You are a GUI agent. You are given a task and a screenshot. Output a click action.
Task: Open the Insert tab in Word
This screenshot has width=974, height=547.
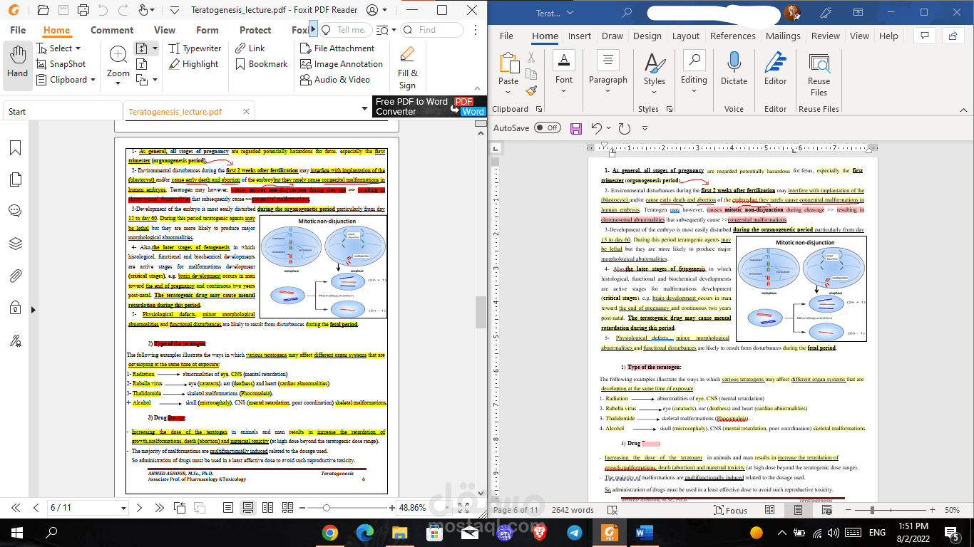pyautogui.click(x=579, y=36)
